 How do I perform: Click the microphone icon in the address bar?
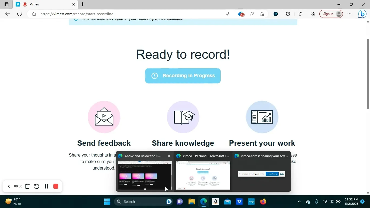point(228,14)
